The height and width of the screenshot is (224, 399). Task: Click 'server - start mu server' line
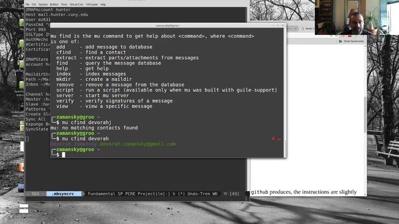(x=93, y=95)
